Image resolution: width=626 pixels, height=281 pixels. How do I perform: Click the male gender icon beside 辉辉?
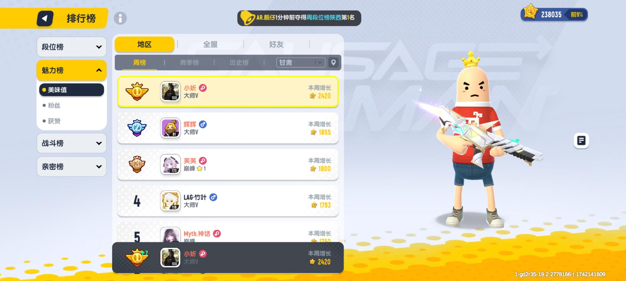203,124
